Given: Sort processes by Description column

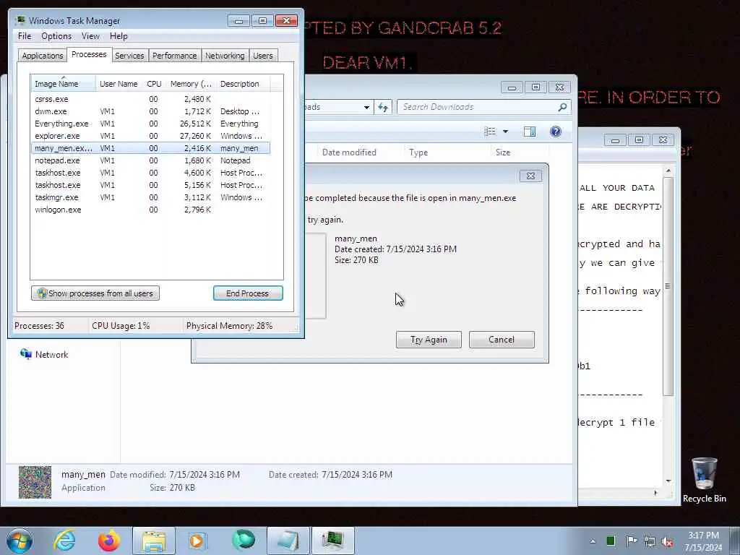Looking at the screenshot, I should [243, 84].
